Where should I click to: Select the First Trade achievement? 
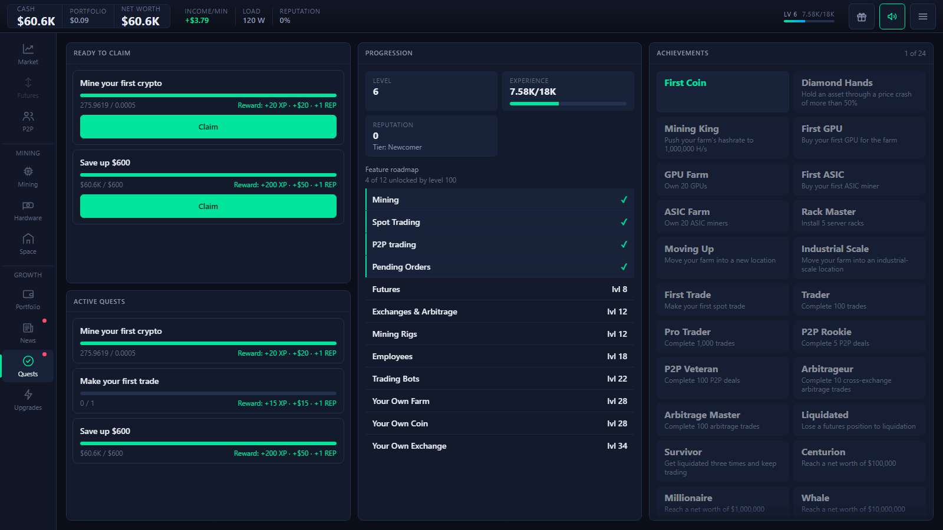[723, 299]
